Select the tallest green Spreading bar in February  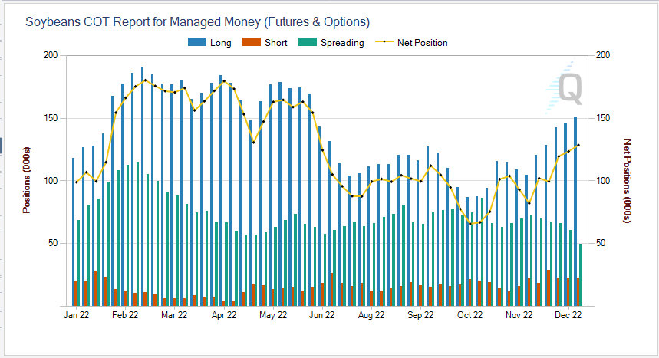point(137,234)
